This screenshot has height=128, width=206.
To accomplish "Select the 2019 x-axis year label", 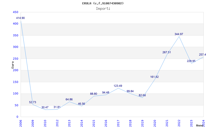I will pos(143,123).
